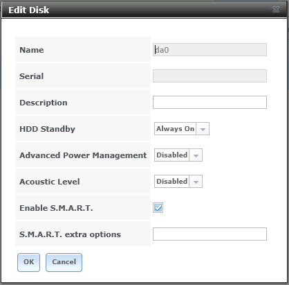The width and height of the screenshot is (289, 285).
Task: Close the Edit Disk dialog with X icon
Action: pyautogui.click(x=276, y=10)
